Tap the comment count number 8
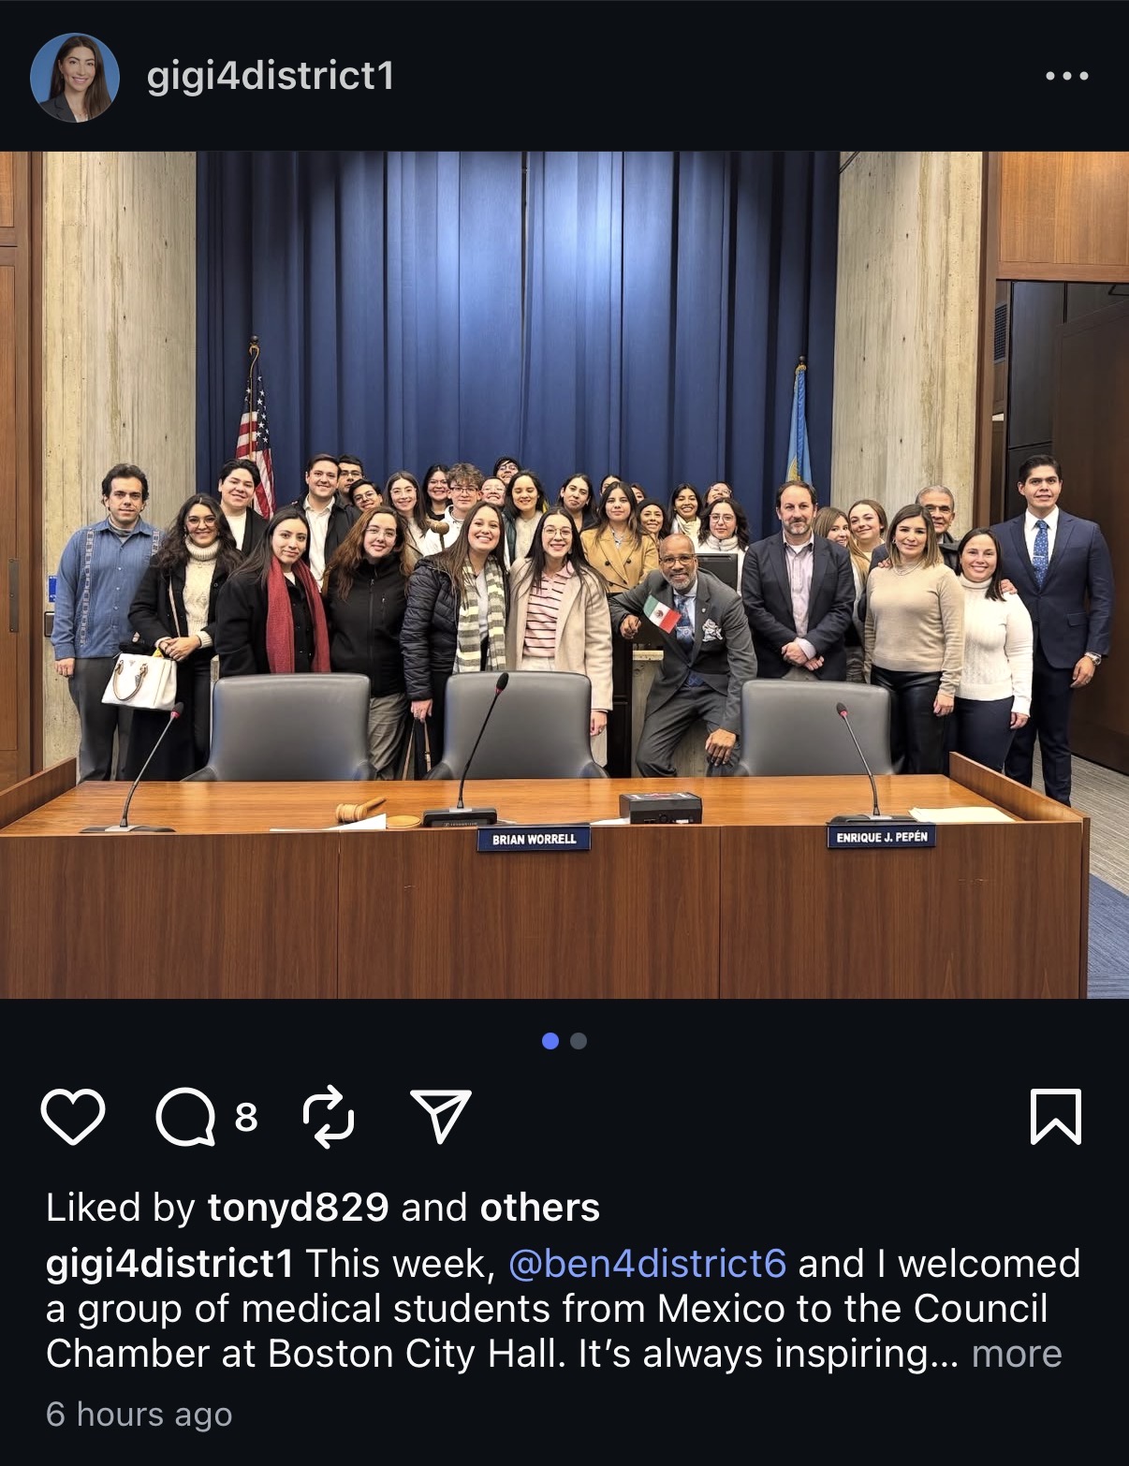Viewport: 1129px width, 1466px height. click(x=246, y=1117)
